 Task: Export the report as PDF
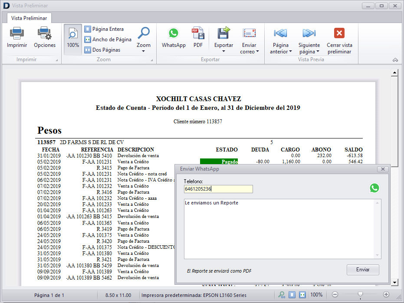pos(198,33)
